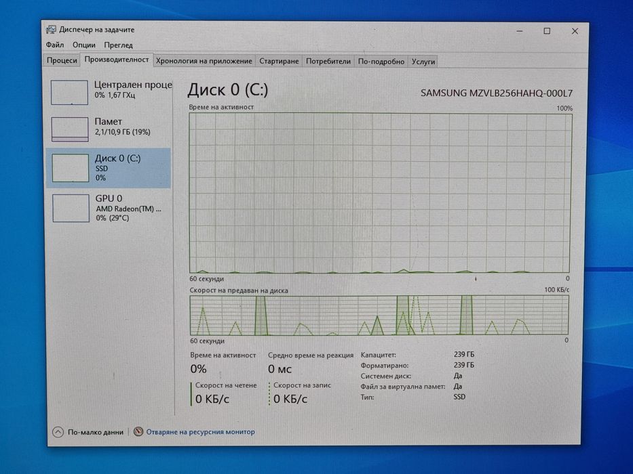633x474 pixels.
Task: Switch to the По-подробно tab
Action: [381, 62]
